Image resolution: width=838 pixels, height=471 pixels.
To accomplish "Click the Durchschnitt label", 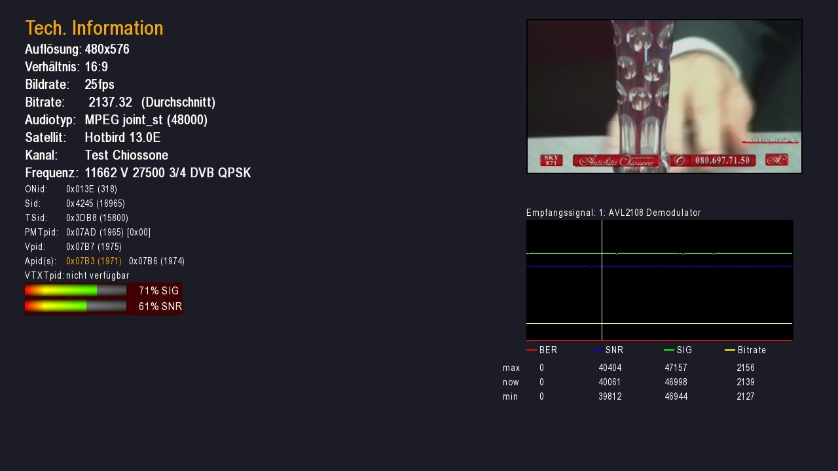I will 178,102.
